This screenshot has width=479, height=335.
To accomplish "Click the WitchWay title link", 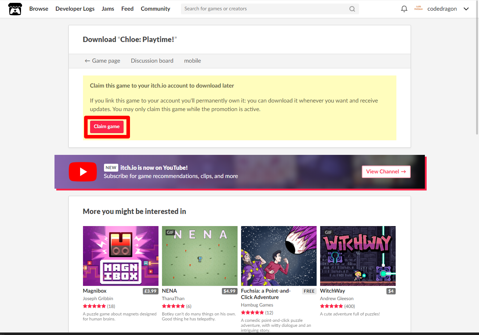I will 333,291.
